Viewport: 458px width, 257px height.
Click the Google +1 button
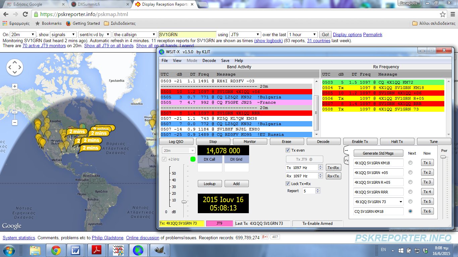point(265,237)
